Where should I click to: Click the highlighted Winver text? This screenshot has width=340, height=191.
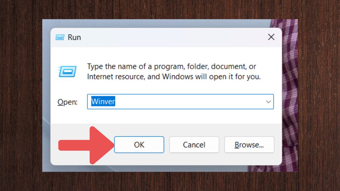click(103, 102)
